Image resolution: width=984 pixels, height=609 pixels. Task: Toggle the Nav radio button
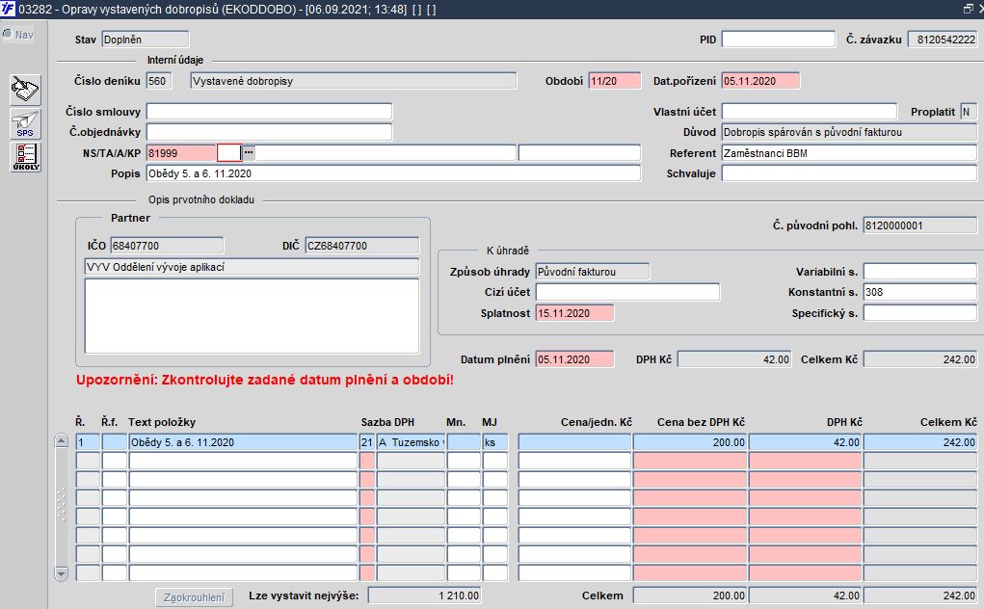tap(8, 35)
